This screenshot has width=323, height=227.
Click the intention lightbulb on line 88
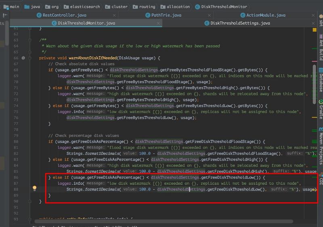click(35, 188)
